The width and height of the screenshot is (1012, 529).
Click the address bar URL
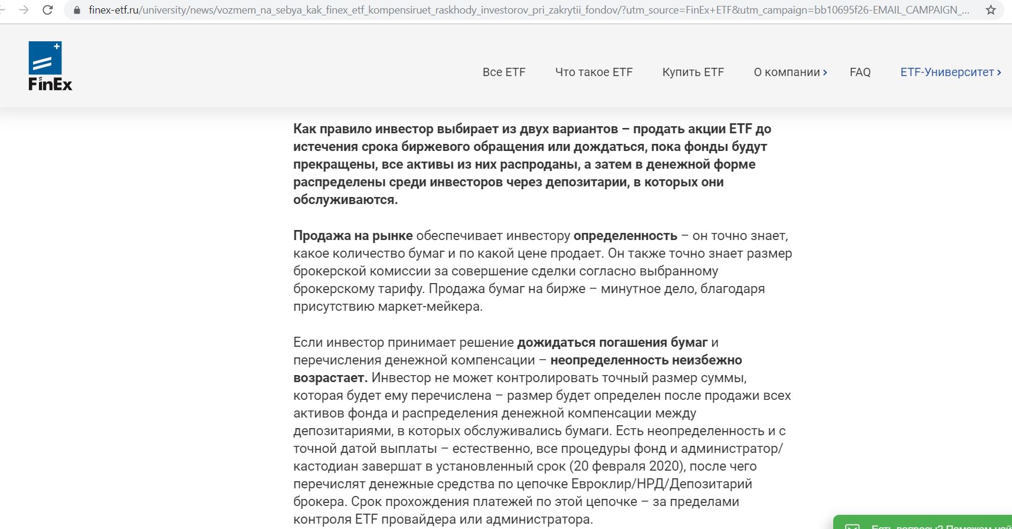(x=529, y=10)
